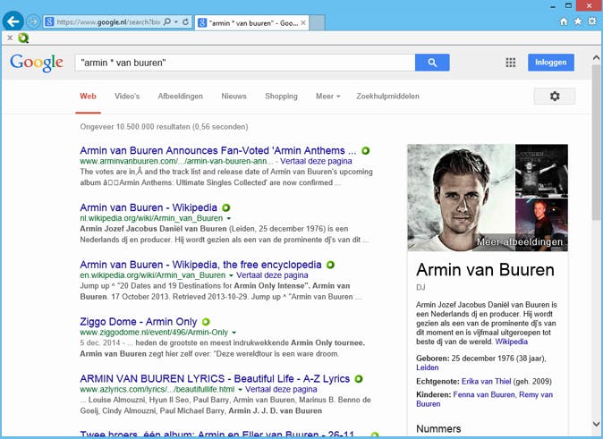Screen dimensions: 603x439
Task: Open Zoekhulpmiddelen search tools
Action: tap(387, 96)
